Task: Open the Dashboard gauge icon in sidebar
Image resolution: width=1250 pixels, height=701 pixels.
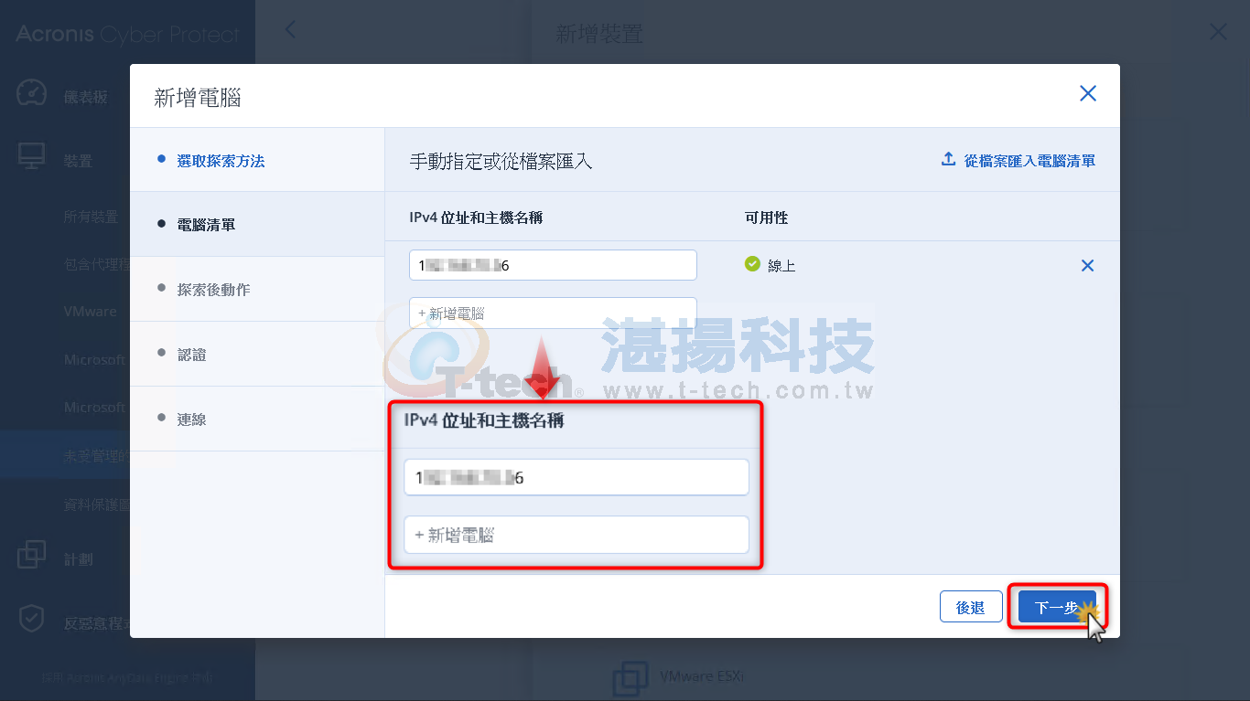Action: [x=31, y=95]
